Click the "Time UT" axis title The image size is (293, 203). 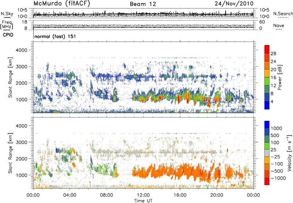coord(143,201)
